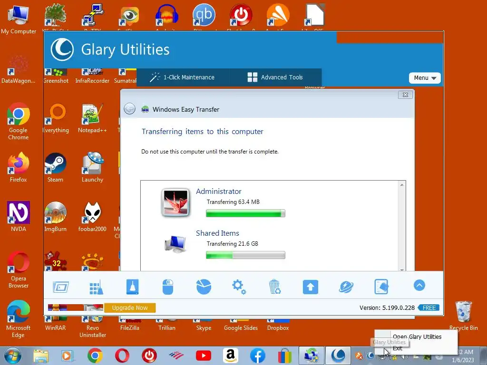Collapse the toolbar with the round up-chevron
The height and width of the screenshot is (365, 487).
[419, 285]
